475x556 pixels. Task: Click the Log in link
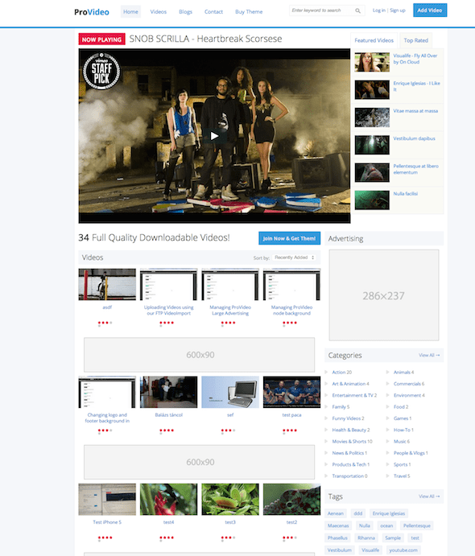point(379,10)
